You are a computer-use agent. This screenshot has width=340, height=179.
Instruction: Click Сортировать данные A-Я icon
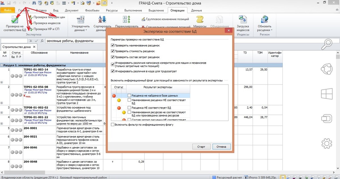(102, 20)
